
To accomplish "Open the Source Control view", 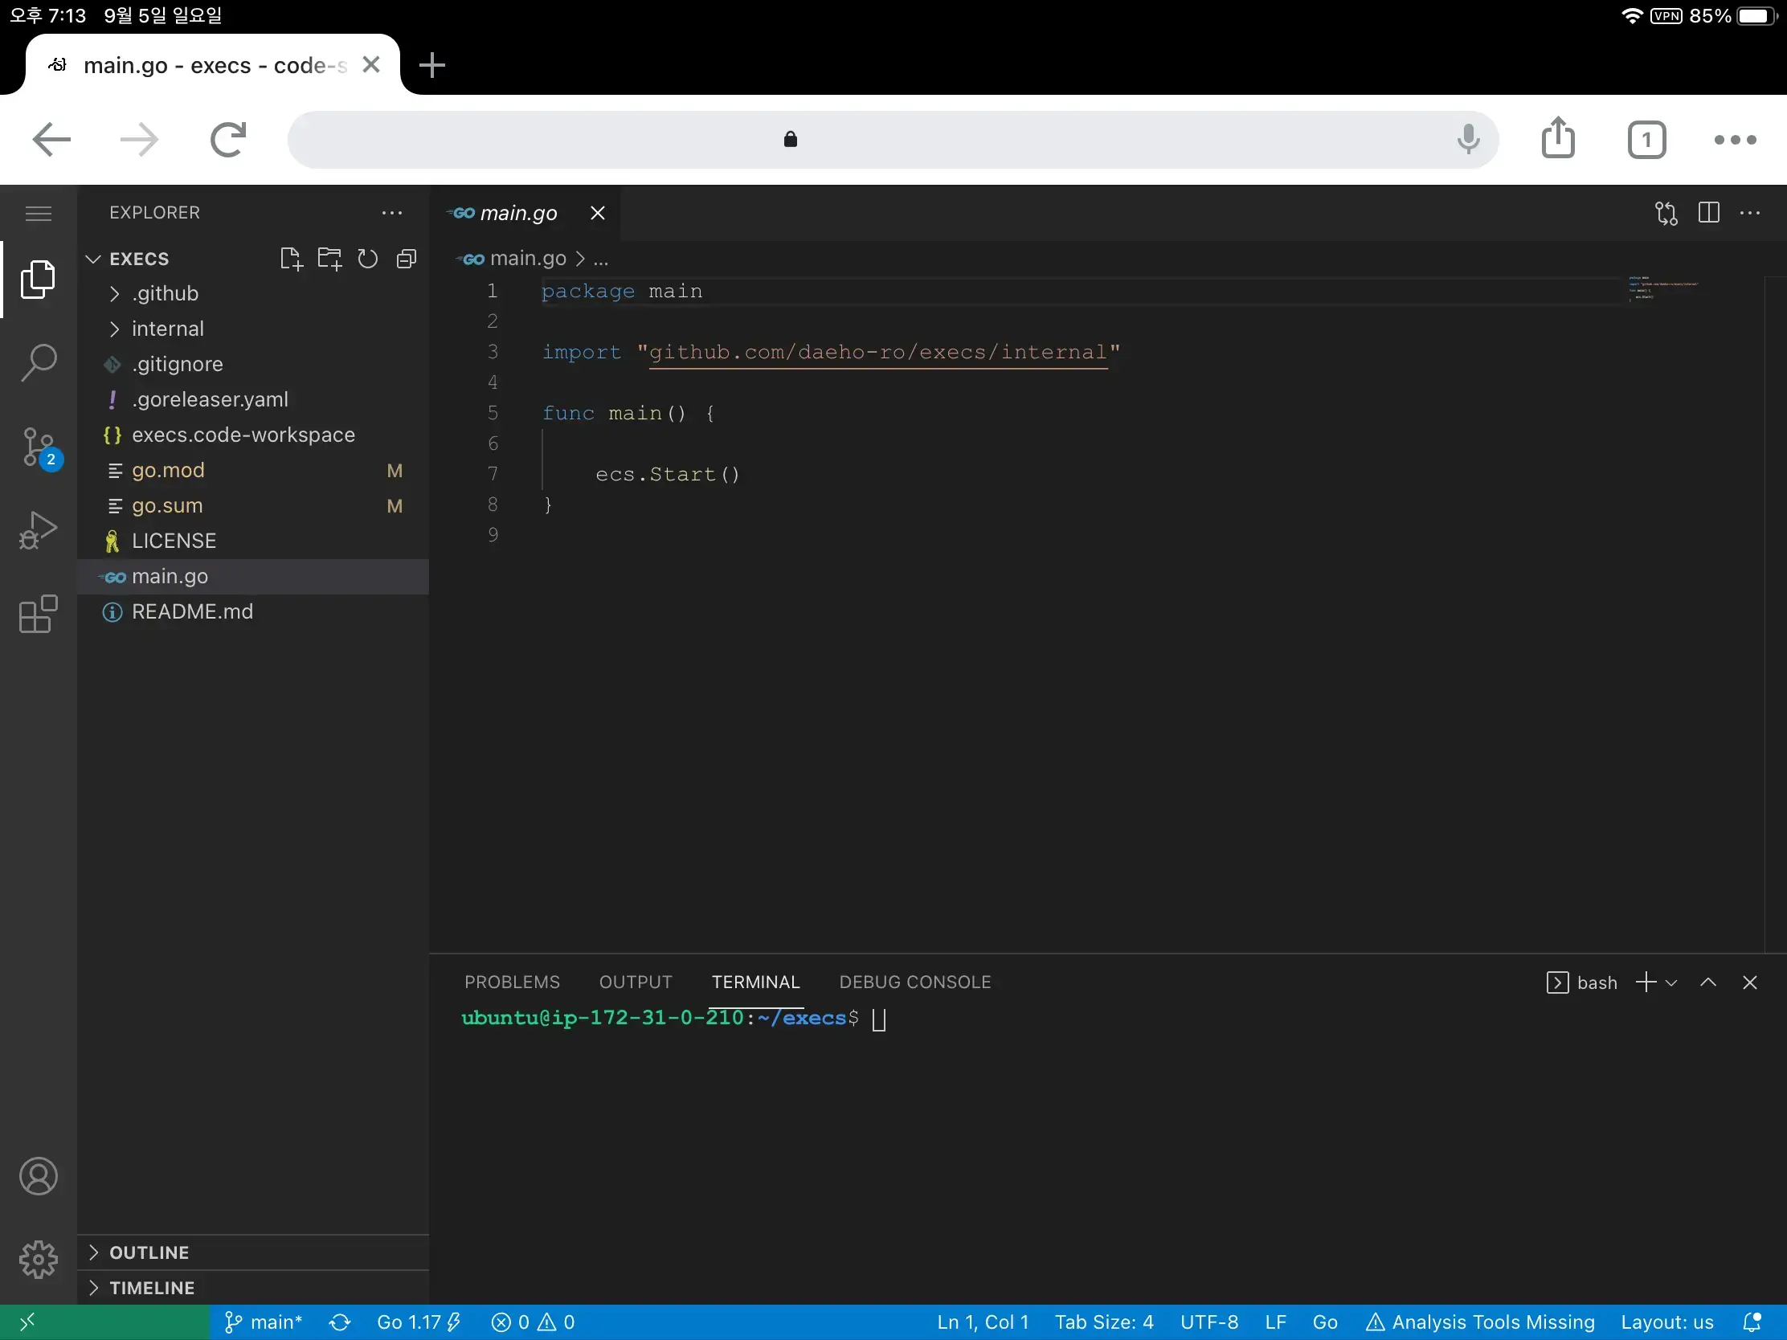I will point(38,447).
